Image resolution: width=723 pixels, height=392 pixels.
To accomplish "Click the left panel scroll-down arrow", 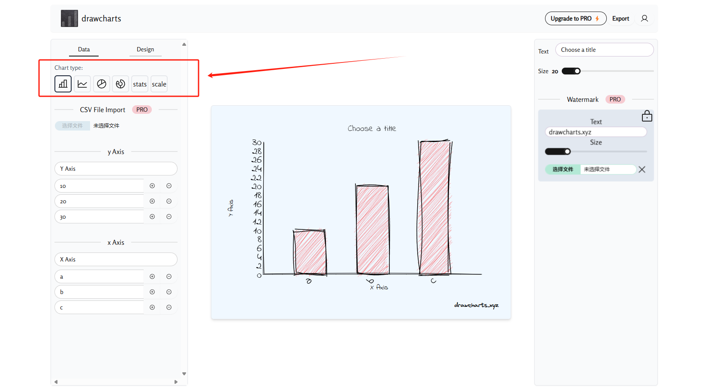I will point(184,374).
